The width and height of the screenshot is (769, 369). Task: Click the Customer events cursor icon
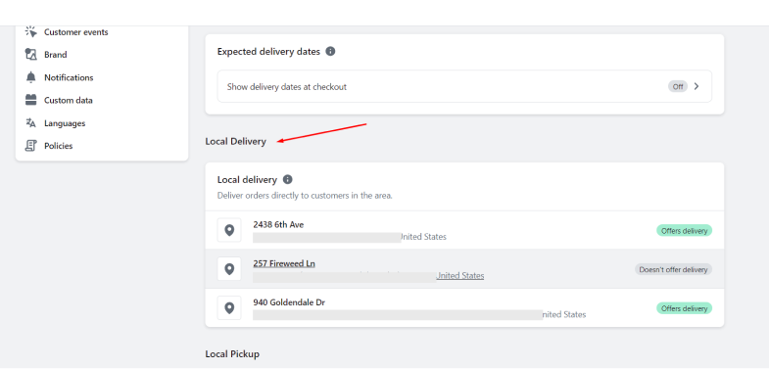tap(31, 32)
